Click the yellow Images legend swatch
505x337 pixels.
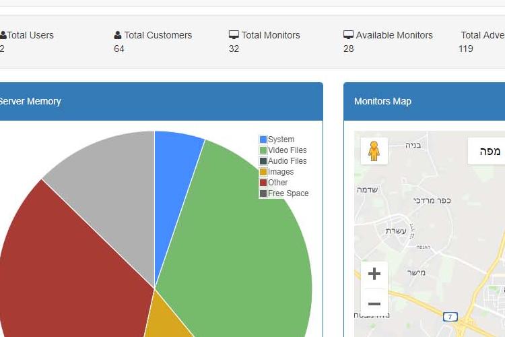point(263,172)
